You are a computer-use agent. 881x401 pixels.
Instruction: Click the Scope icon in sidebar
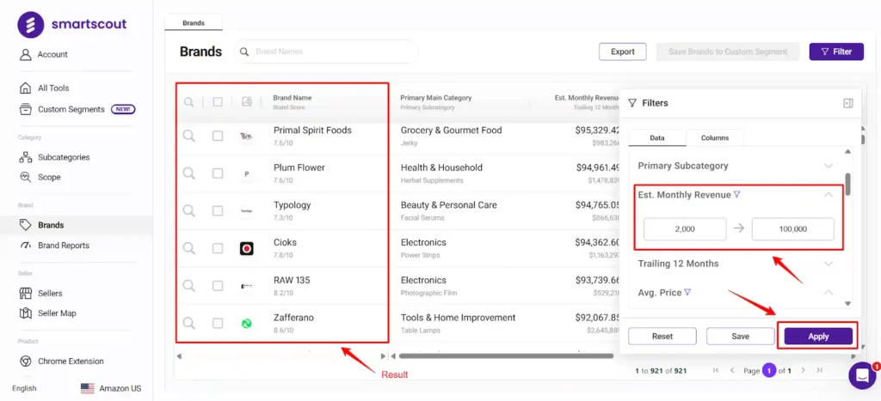coord(25,177)
